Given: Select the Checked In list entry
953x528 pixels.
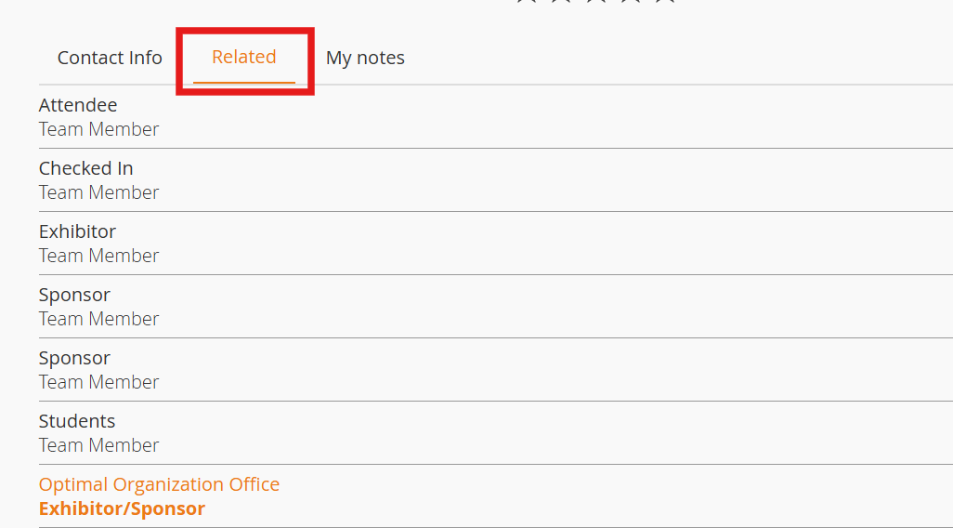Looking at the screenshot, I should click(85, 168).
